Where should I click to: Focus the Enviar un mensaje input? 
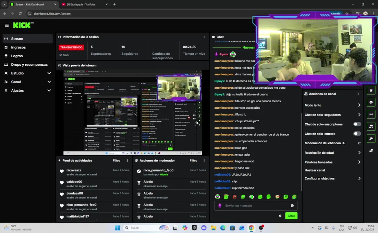pyautogui.click(x=256, y=205)
